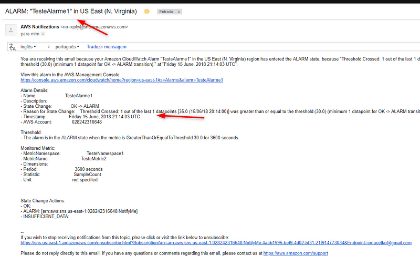This screenshot has width=420, height=266.
Task: Click the 'State Change Actions:' heading
Action: pos(43,201)
